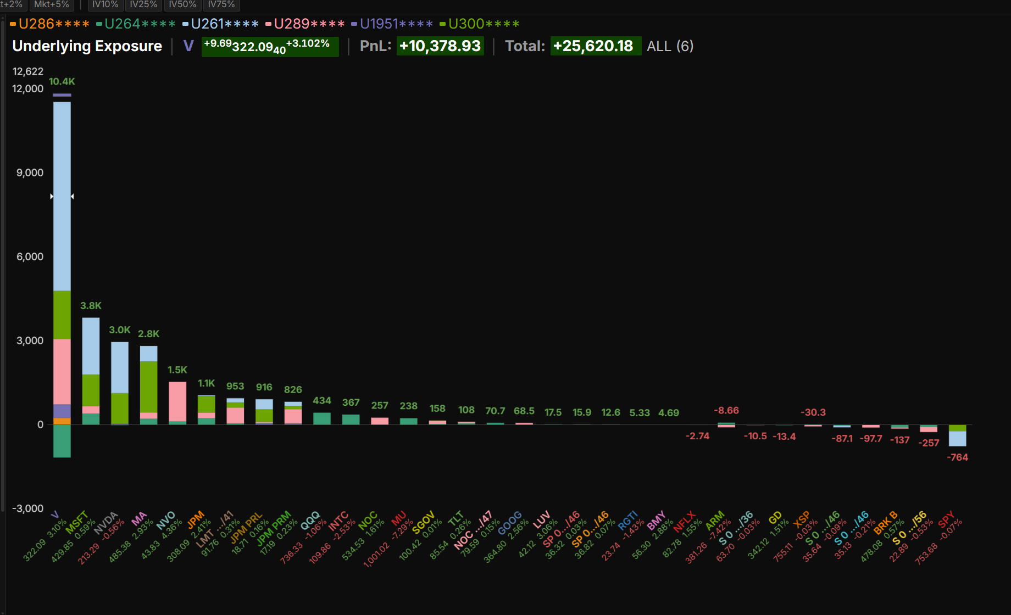Click the Total value +25,620.18
This screenshot has width=1011, height=615.
pos(595,46)
